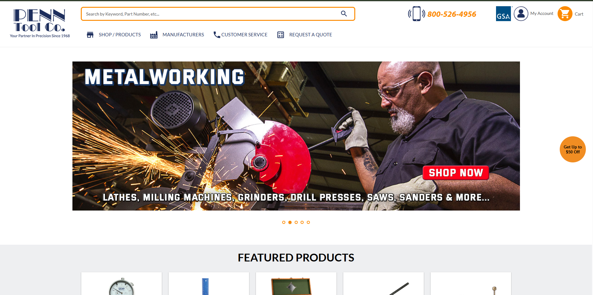Focus the keyword search input field
Image resolution: width=593 pixels, height=295 pixels.
coord(211,14)
